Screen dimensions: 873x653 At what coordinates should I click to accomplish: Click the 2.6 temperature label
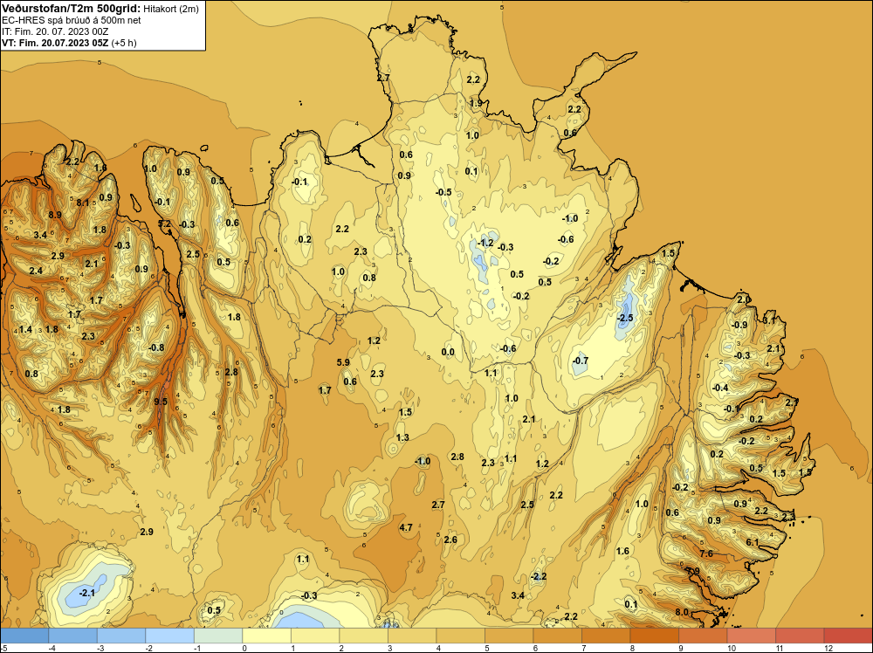point(450,540)
